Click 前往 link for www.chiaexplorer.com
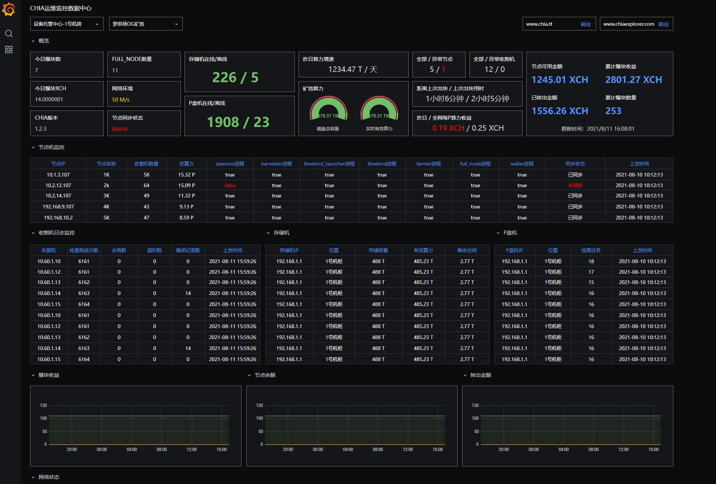The image size is (716, 484). click(663, 24)
